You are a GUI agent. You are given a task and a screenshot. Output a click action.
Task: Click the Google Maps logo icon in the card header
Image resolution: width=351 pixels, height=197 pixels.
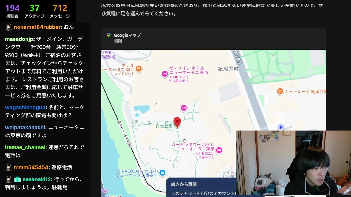109,35
